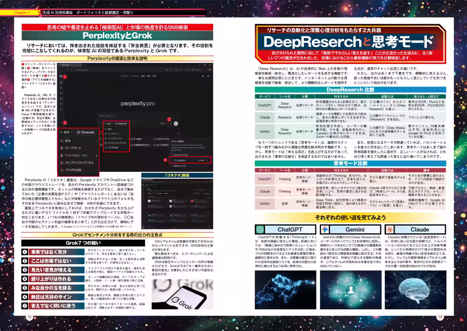Viewport: 467px width, 331px height.
Task: Click the Gemini sparkle logo icon
Action: coord(324,229)
